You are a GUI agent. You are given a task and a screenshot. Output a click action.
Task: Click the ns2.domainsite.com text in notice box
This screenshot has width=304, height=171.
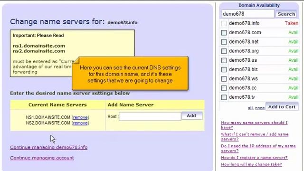coord(39,51)
